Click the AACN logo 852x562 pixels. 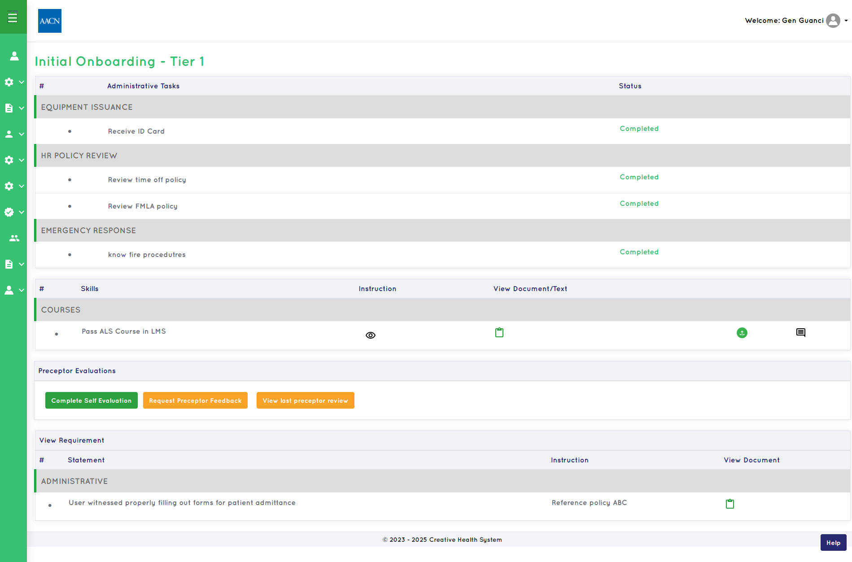50,21
